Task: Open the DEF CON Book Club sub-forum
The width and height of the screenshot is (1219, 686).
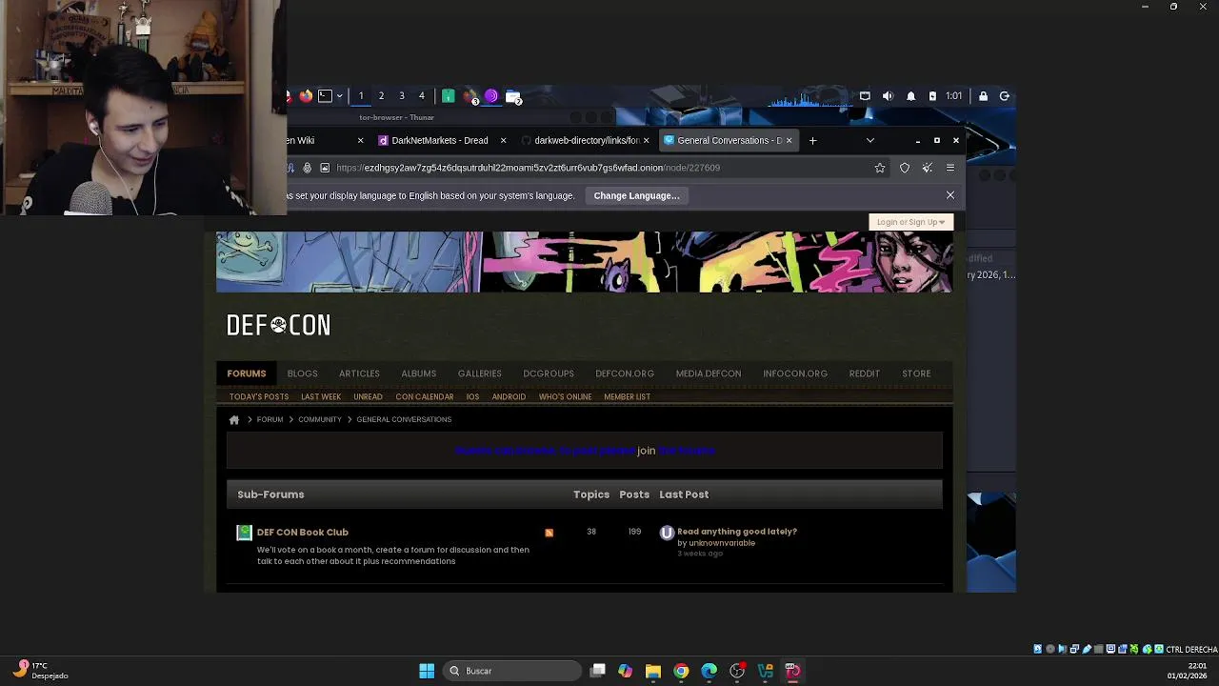Action: [x=303, y=533]
